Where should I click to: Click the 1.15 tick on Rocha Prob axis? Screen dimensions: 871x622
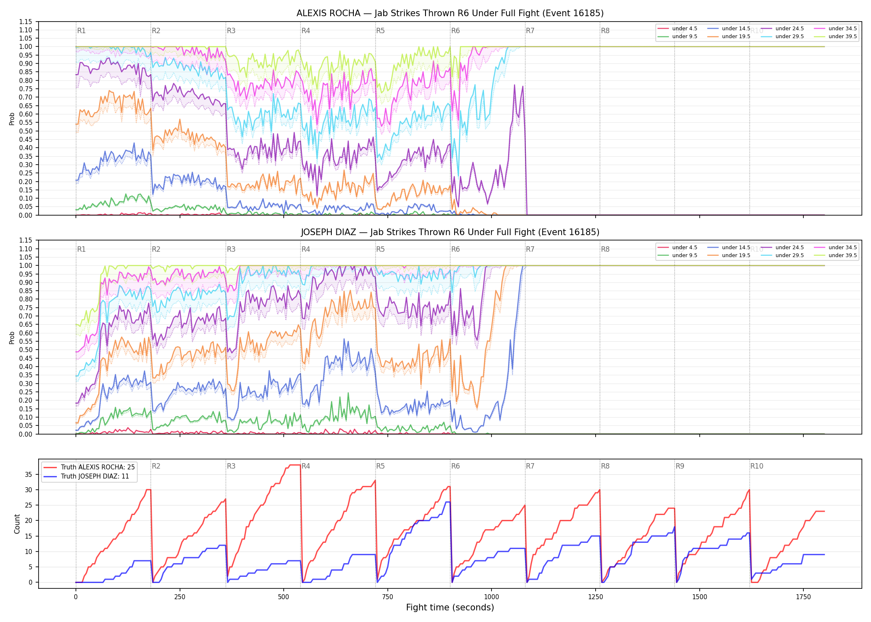point(26,22)
